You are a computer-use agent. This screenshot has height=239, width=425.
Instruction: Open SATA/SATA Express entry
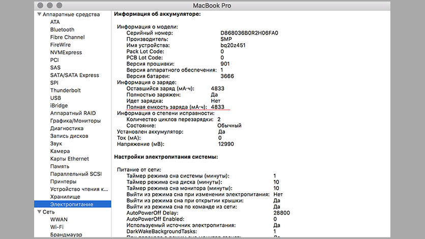(x=74, y=75)
